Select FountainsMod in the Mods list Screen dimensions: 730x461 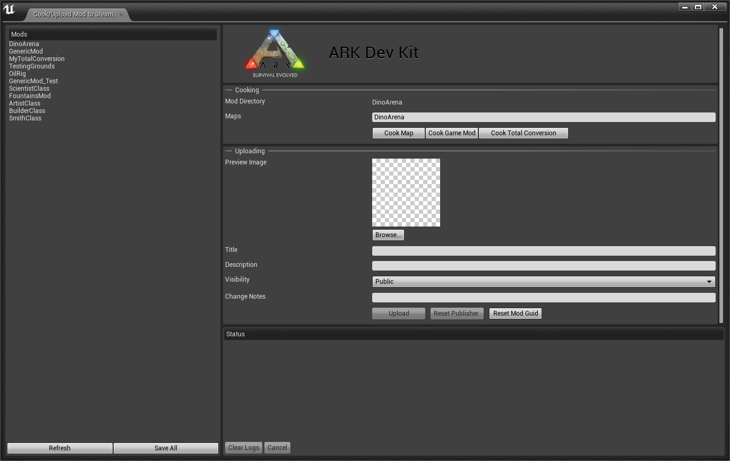point(30,96)
